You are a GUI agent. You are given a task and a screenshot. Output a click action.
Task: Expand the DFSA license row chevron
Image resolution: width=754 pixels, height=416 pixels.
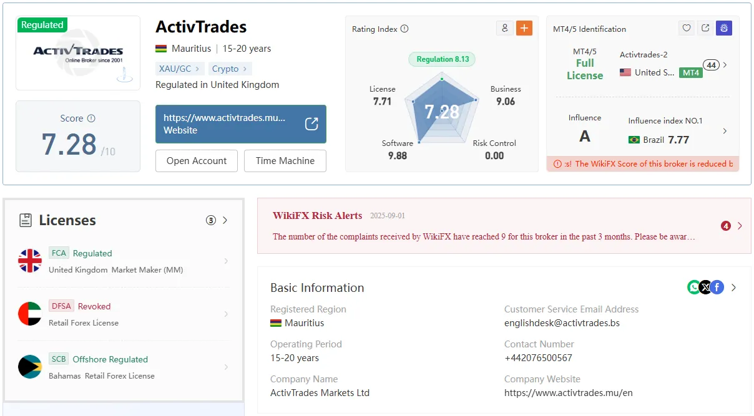[x=226, y=314]
